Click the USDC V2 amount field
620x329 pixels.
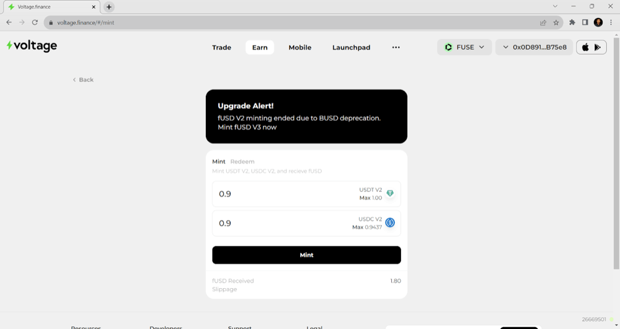[306, 223]
